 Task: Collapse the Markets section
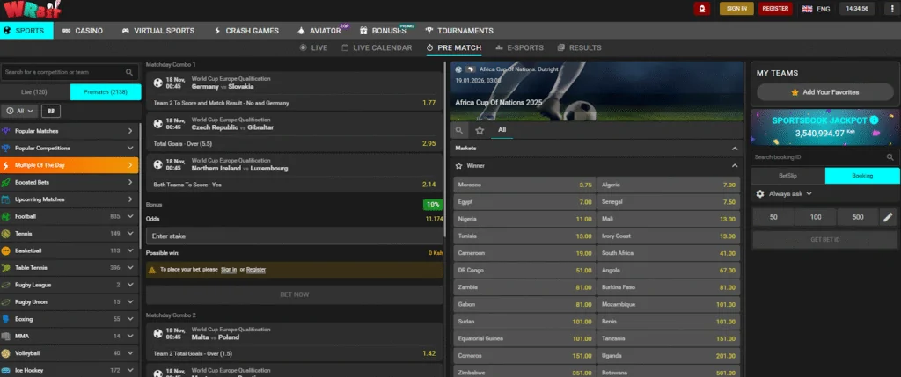pyautogui.click(x=735, y=149)
